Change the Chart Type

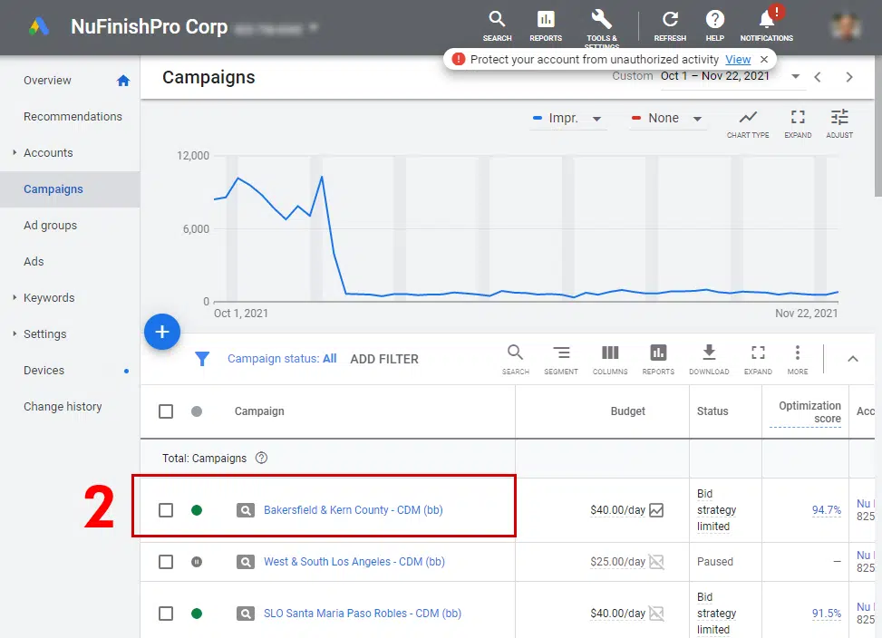pyautogui.click(x=748, y=123)
